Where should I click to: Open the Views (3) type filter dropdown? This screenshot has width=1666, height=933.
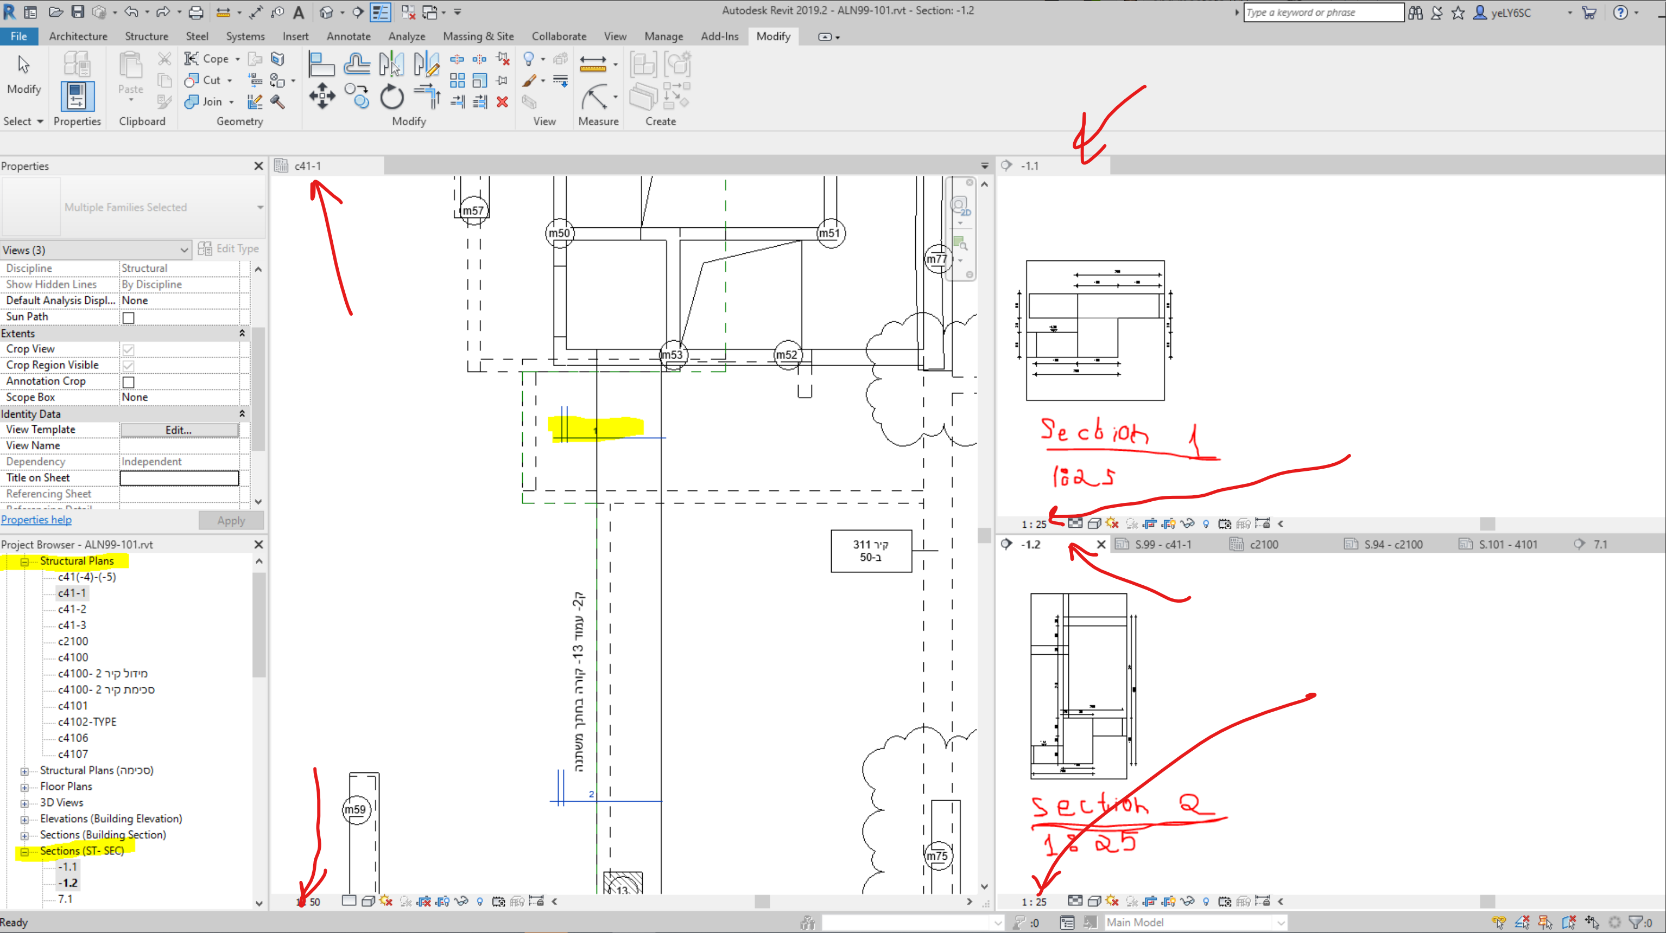click(x=96, y=250)
